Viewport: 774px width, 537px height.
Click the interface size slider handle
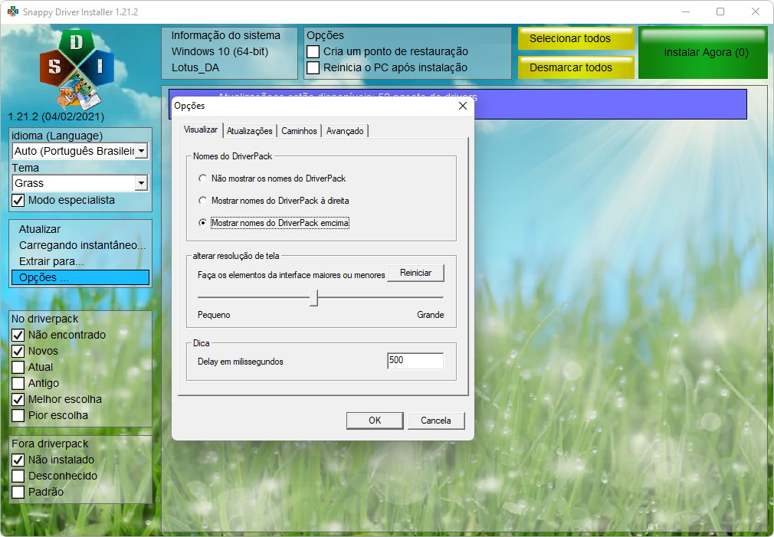[x=313, y=298]
